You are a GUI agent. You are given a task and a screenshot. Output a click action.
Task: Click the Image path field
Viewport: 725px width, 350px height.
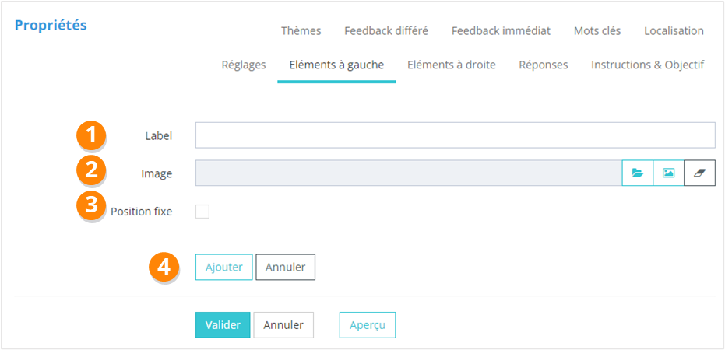(408, 173)
